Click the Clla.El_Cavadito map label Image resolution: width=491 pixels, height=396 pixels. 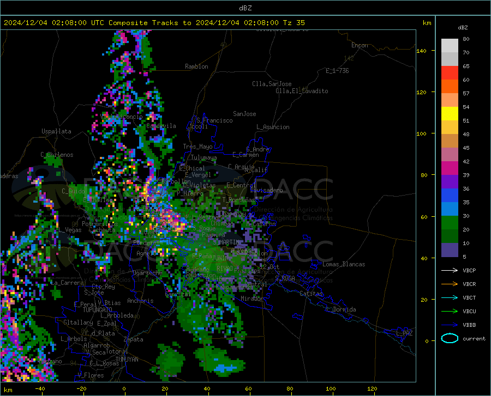click(x=302, y=91)
